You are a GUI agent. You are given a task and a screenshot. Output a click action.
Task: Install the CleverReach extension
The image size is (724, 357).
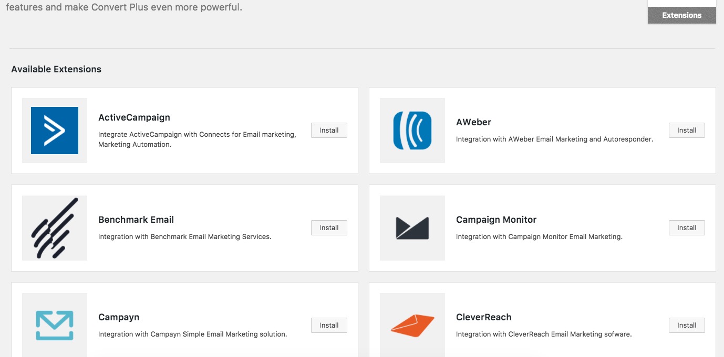tap(687, 325)
